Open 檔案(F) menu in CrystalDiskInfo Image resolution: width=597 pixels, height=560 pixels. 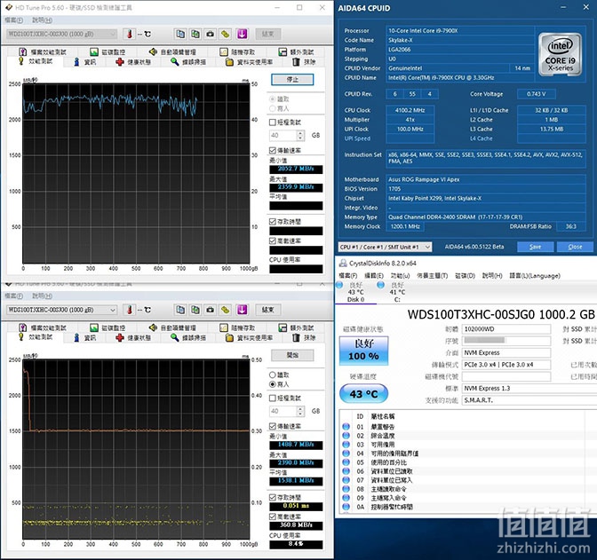click(x=347, y=275)
